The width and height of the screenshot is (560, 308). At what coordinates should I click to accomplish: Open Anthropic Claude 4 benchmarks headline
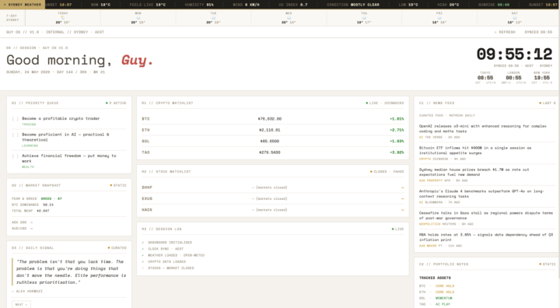pos(481,194)
